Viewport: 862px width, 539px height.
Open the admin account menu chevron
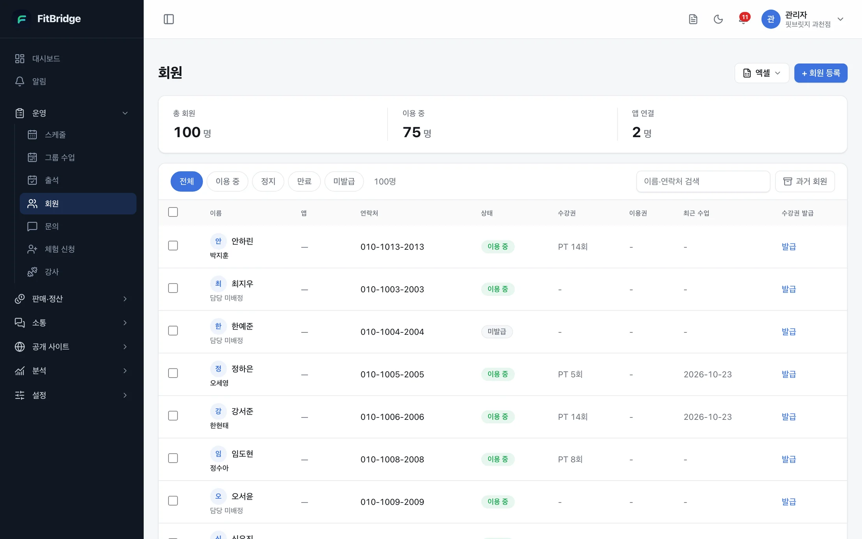coord(840,19)
